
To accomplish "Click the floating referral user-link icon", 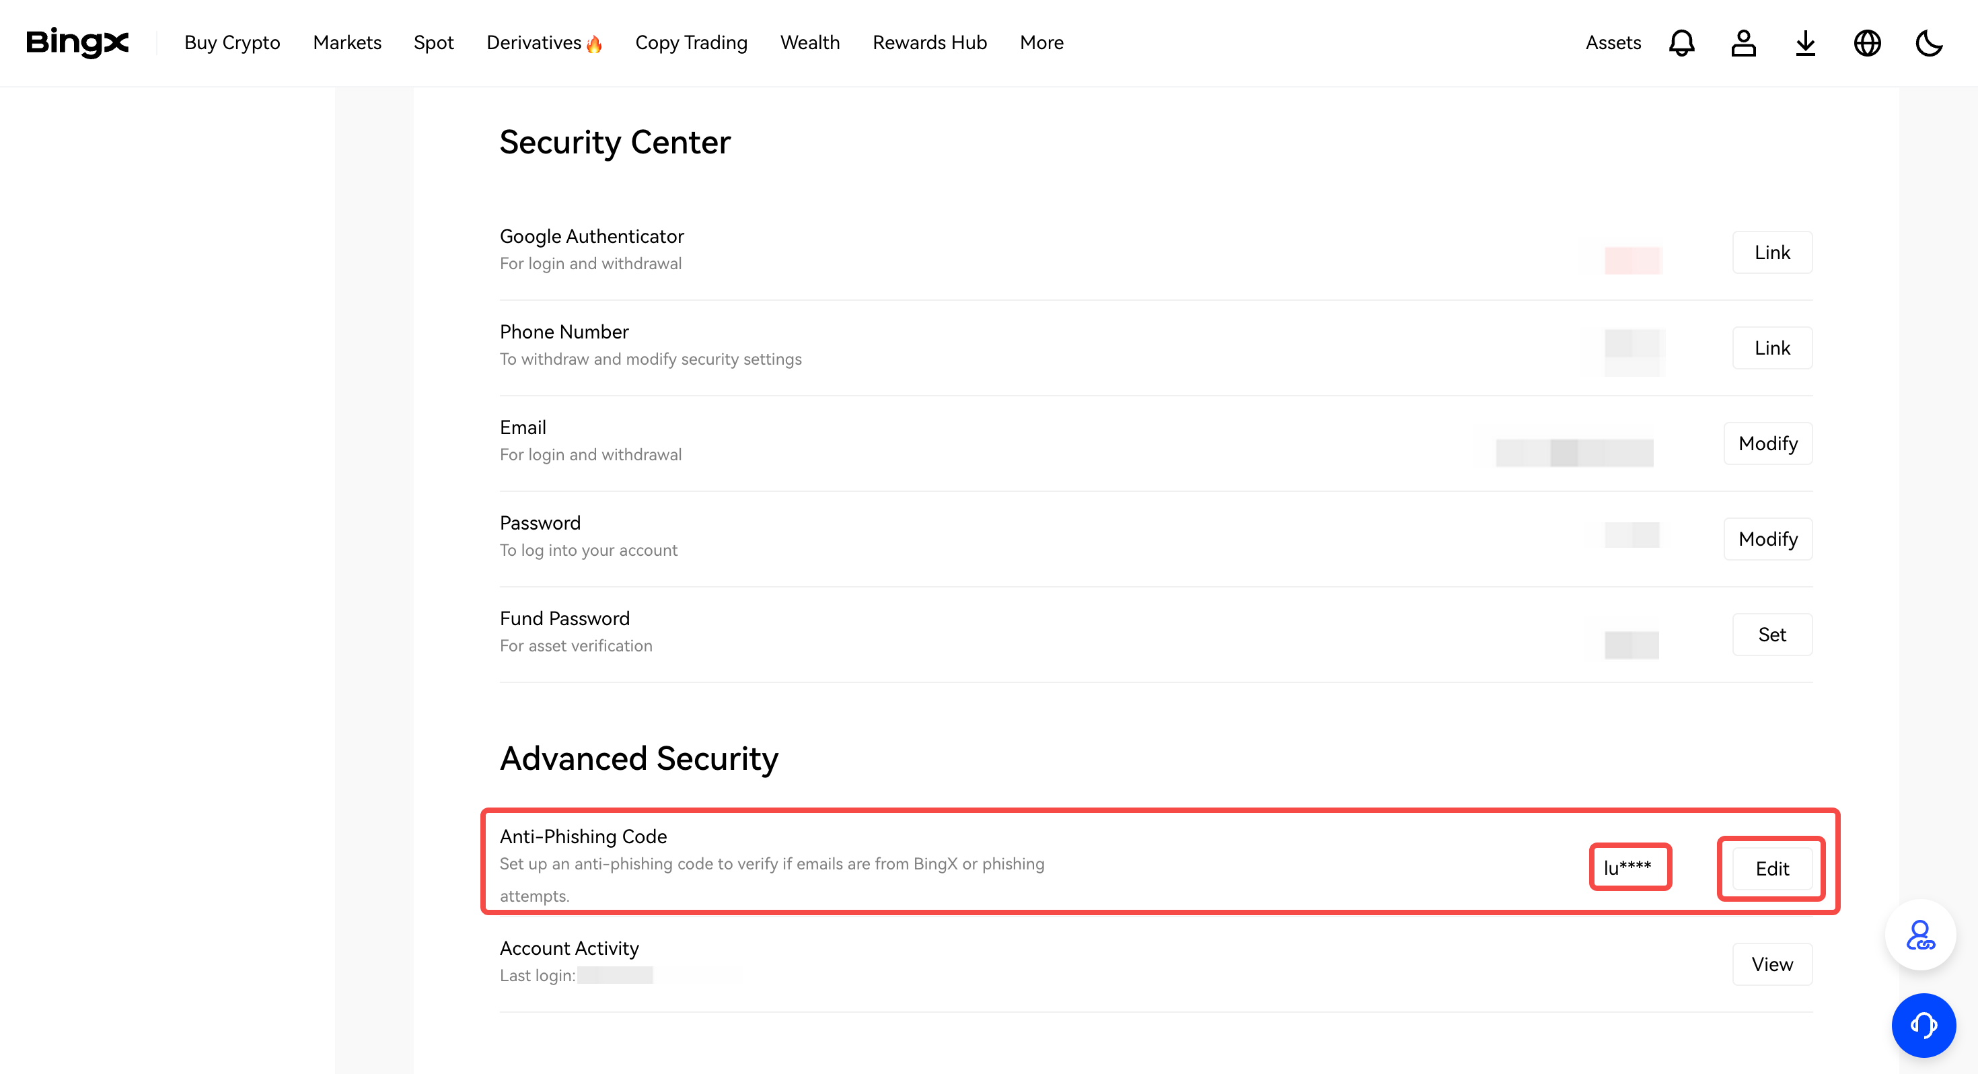I will tap(1919, 935).
